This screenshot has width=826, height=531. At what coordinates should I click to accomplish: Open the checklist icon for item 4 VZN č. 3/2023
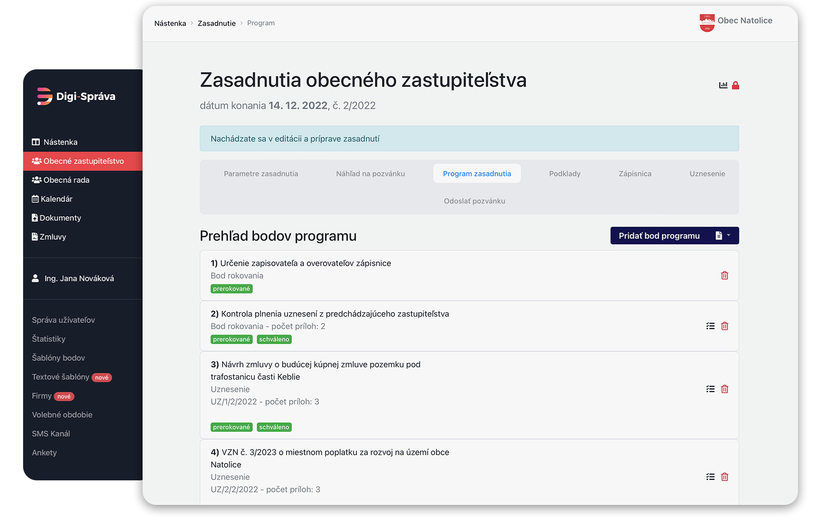(710, 477)
